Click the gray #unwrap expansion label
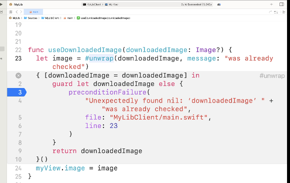Image resolution: width=290 pixels, height=183 pixels. tap(272, 75)
